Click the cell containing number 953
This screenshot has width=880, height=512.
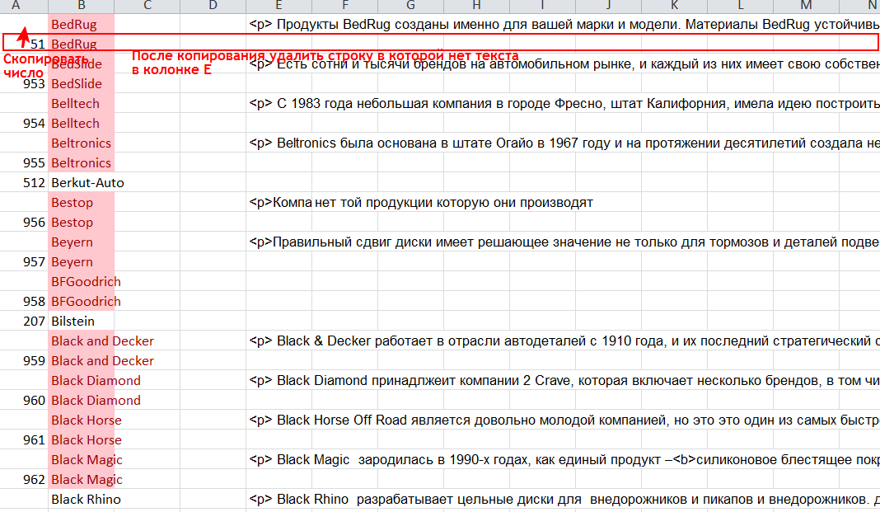point(24,83)
